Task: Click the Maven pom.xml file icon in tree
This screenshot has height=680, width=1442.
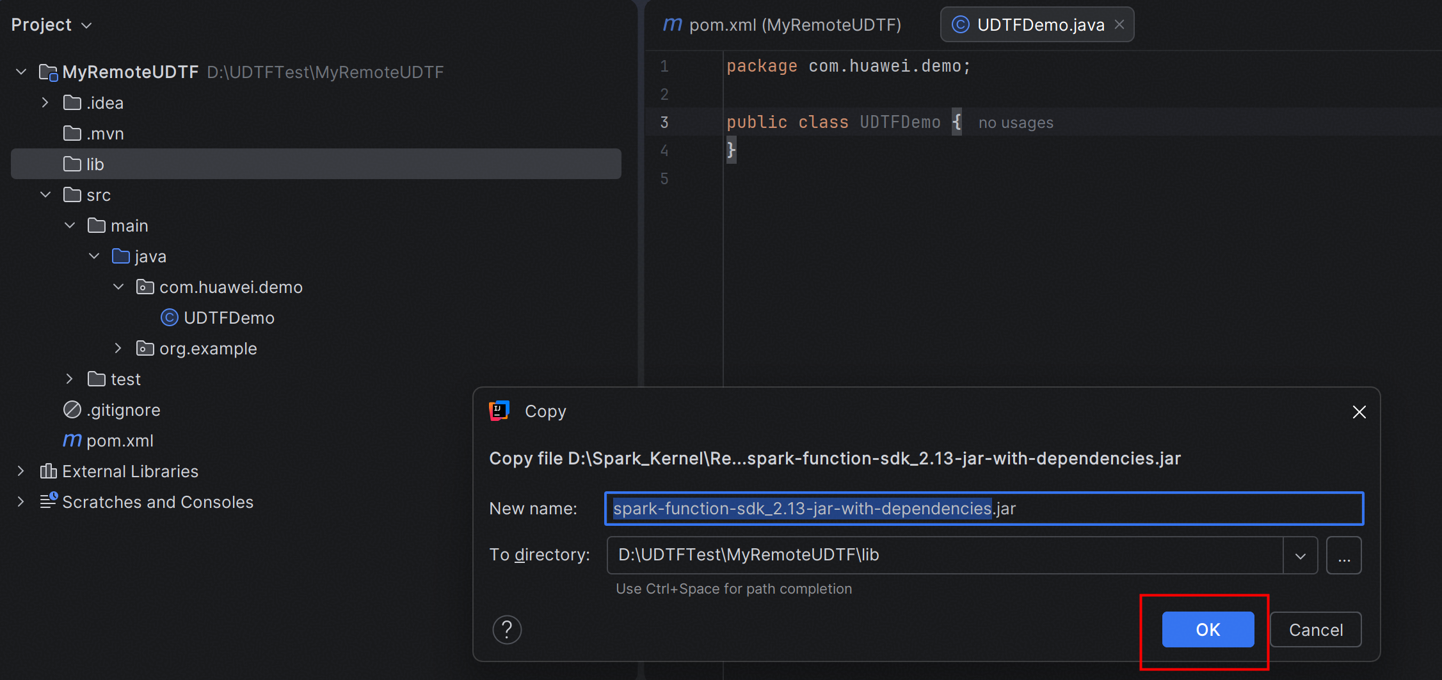Action: point(72,440)
